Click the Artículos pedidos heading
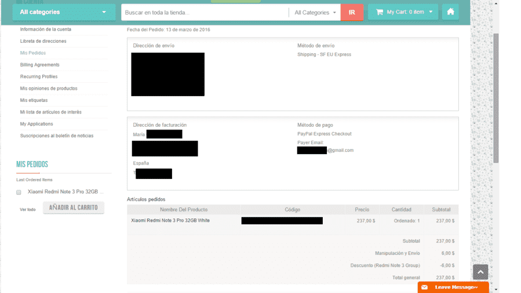 pyautogui.click(x=146, y=199)
